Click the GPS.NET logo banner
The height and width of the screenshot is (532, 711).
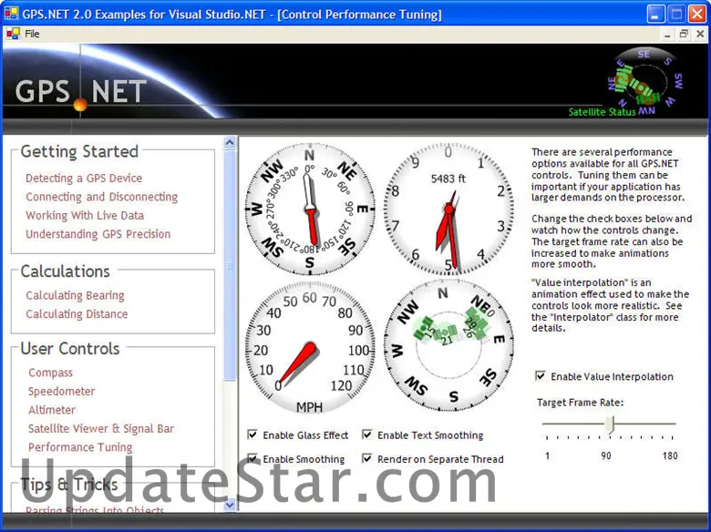pos(82,90)
